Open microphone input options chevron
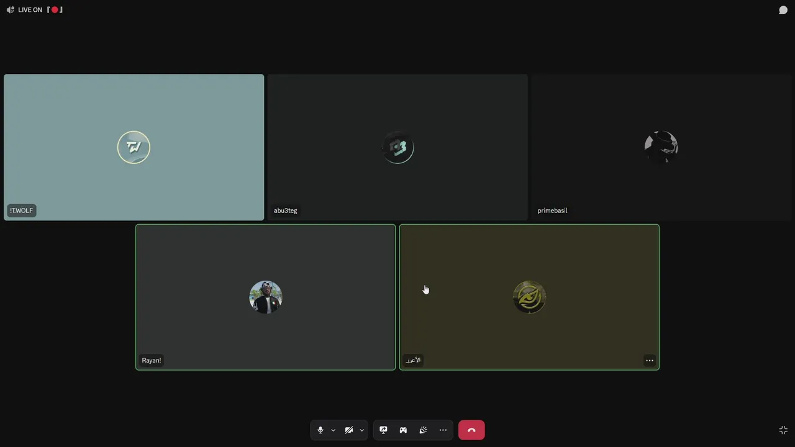Viewport: 795px width, 447px height. tap(333, 430)
